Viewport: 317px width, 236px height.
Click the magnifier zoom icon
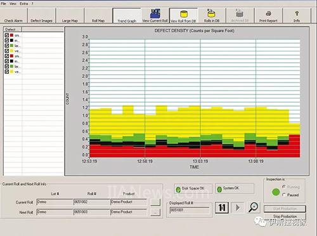[x=253, y=207]
